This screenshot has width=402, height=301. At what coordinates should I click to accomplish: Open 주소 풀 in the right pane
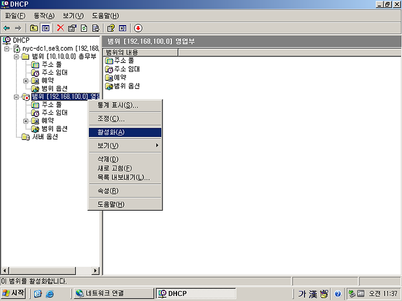tap(119, 61)
